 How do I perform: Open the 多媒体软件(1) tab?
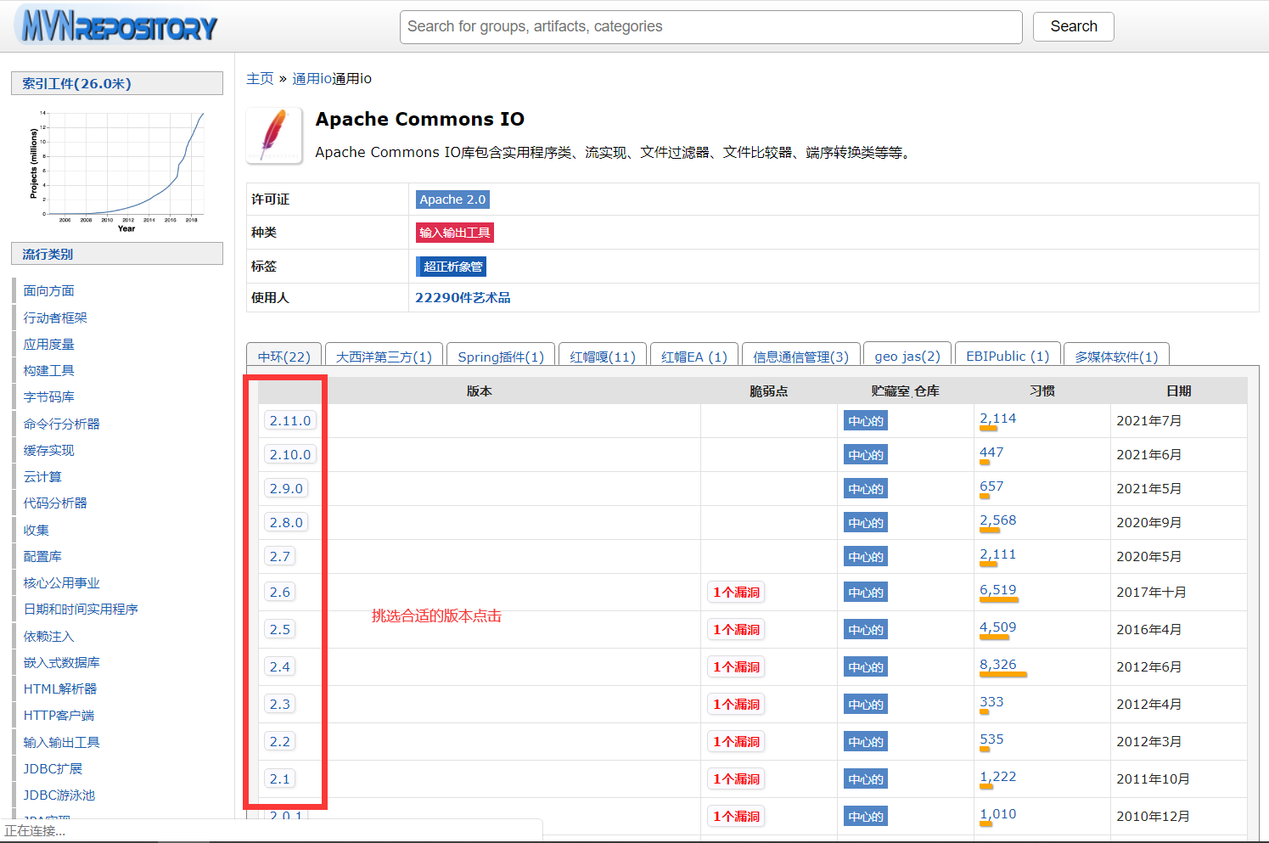1116,356
